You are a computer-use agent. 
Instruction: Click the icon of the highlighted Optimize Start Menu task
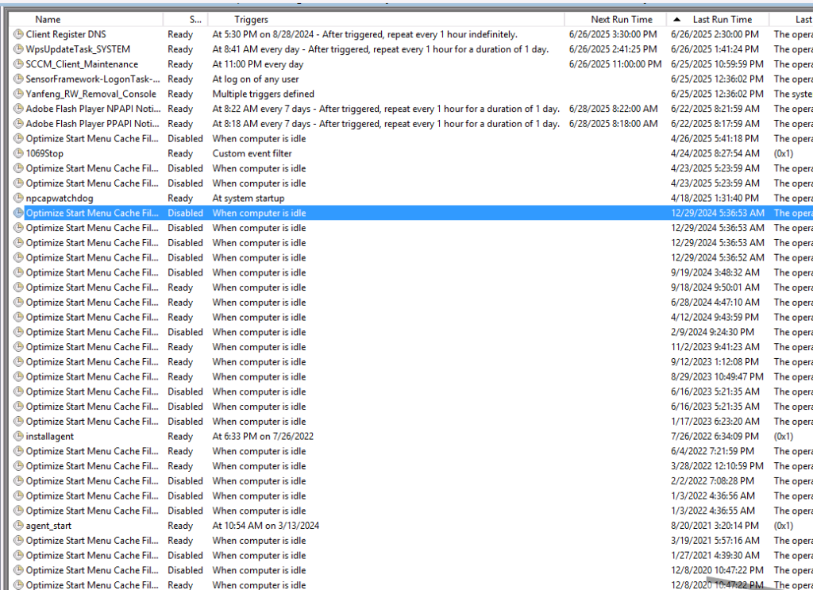(19, 213)
